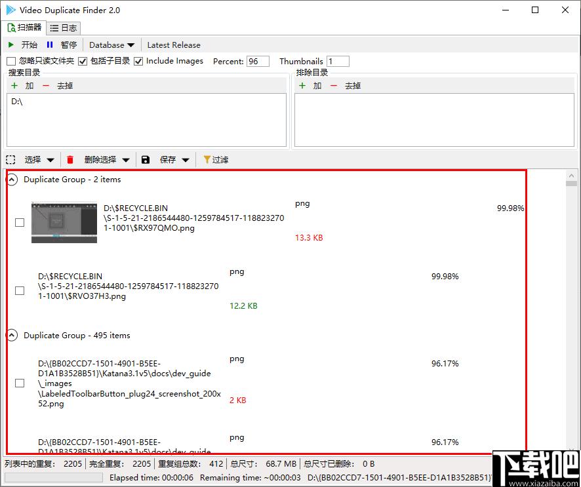Viewport: 581px width, 487px height.
Task: Click inside the empty exclude directories list
Action: pos(434,120)
